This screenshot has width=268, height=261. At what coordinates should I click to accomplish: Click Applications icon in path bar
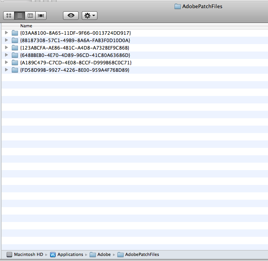coord(53,255)
